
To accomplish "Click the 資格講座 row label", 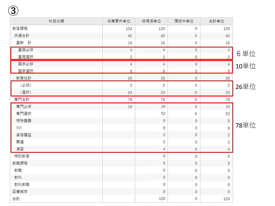I will point(24,135).
